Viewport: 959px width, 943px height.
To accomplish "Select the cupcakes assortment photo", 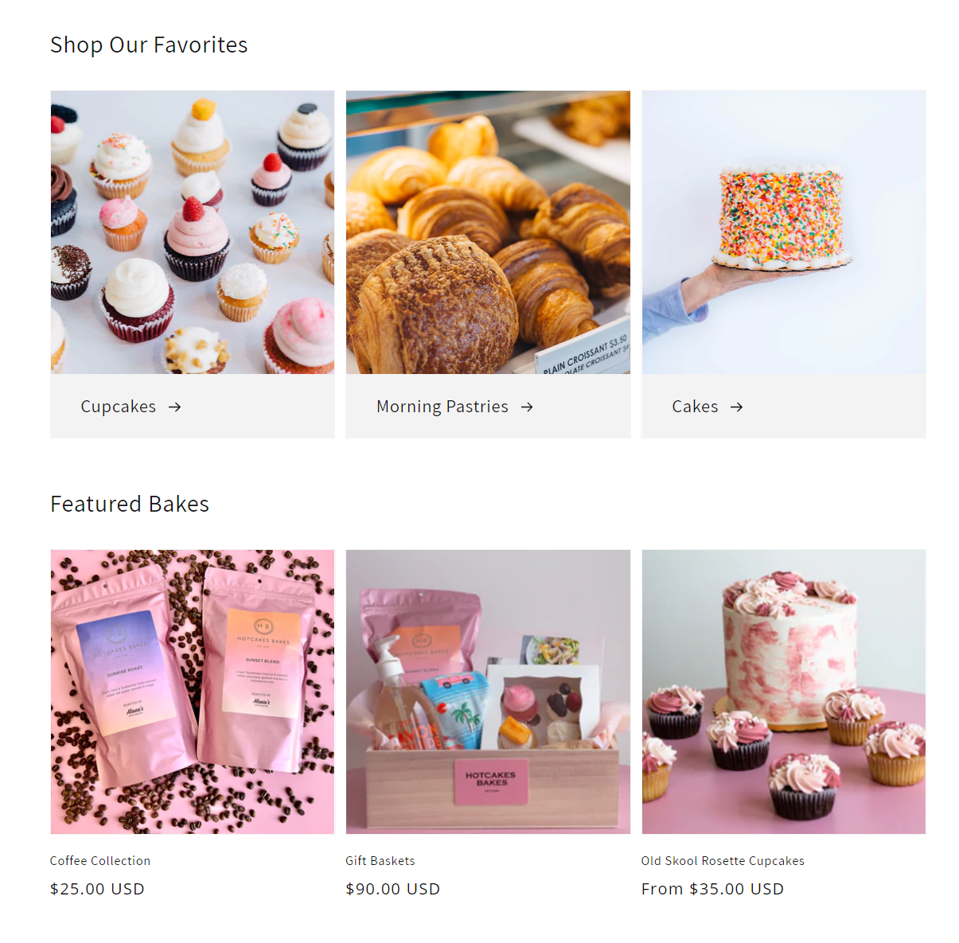I will click(x=193, y=232).
